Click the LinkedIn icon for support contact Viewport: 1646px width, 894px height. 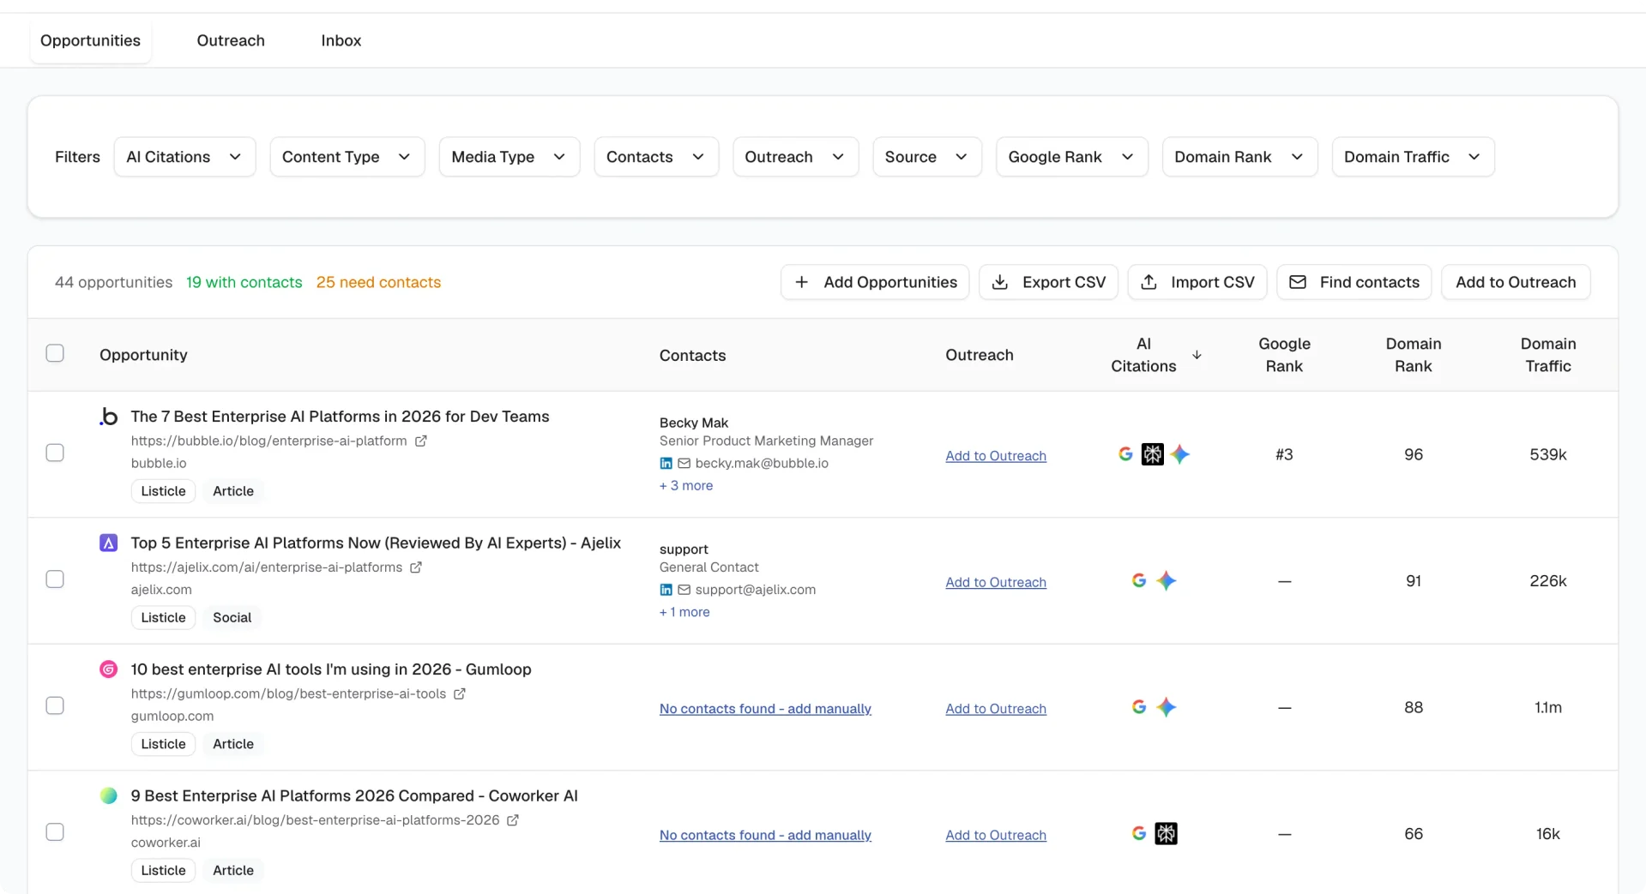666,590
